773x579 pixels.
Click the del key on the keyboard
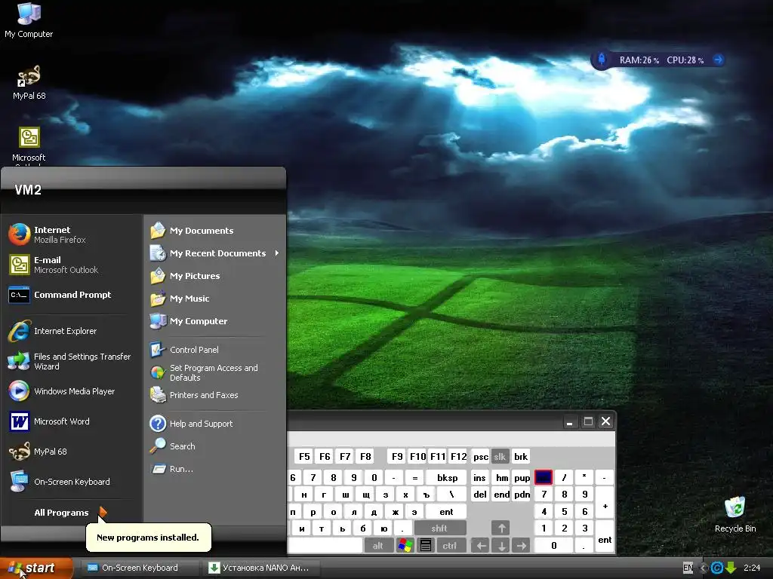[480, 495]
